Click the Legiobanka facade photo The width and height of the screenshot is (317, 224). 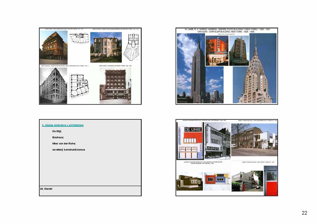[115, 86]
